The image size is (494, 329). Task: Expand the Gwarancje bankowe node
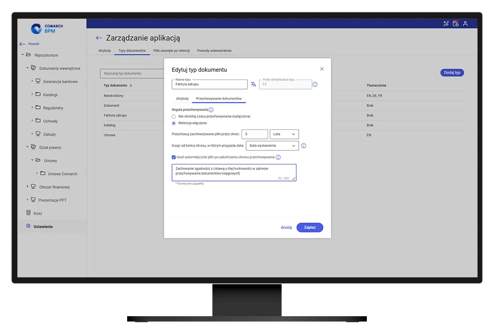tap(32, 81)
